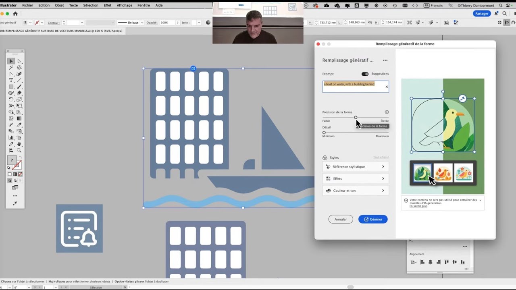Click the generative fill prompt text field
The image size is (516, 290).
click(356, 87)
